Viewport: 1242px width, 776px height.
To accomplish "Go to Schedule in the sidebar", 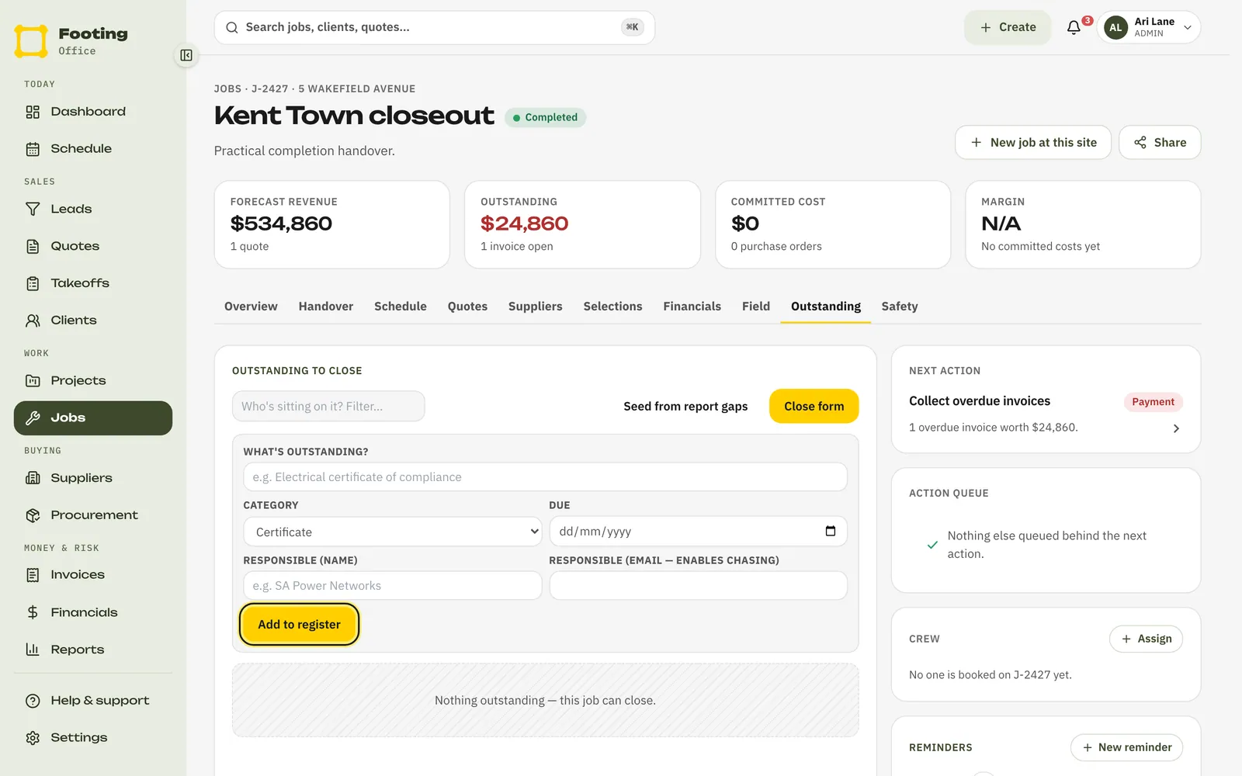I will (93, 149).
